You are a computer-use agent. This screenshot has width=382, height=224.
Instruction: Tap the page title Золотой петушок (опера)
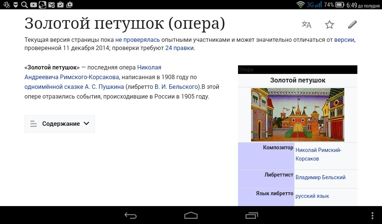pos(125,24)
